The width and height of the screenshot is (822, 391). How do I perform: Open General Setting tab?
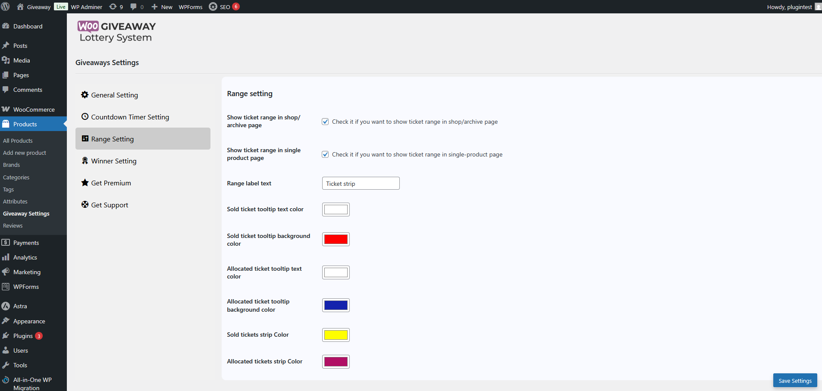143,95
